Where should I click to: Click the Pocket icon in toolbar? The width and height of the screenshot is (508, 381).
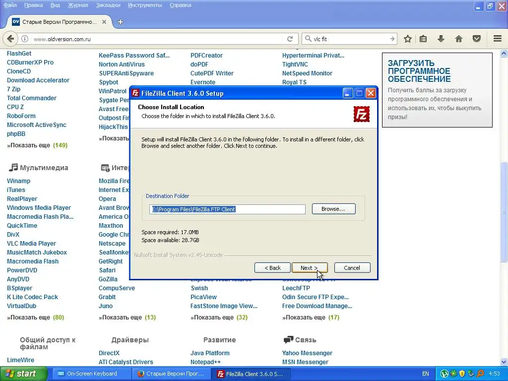coord(477,39)
